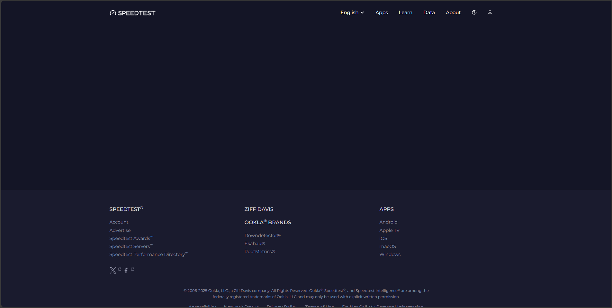Click the OOKLA BRANDS footer heading
The width and height of the screenshot is (612, 308).
[268, 222]
